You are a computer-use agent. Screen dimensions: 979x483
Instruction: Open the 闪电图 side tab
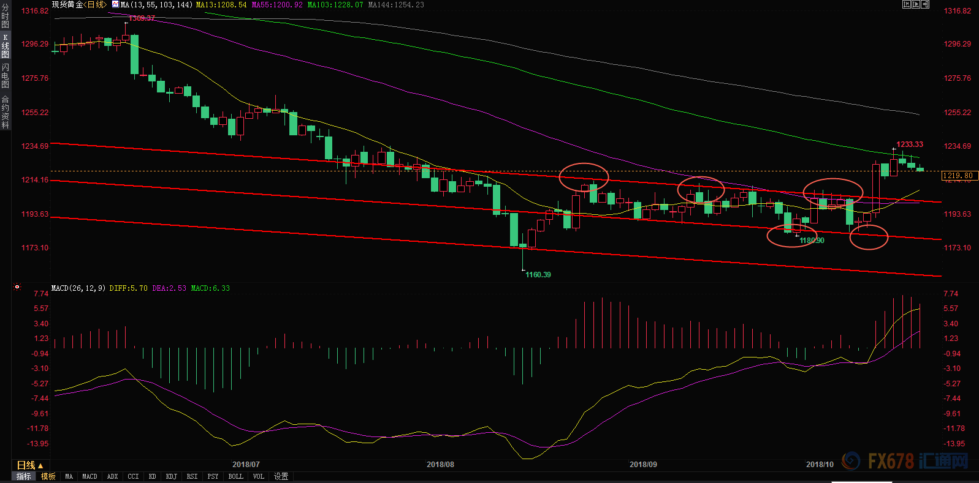6,77
